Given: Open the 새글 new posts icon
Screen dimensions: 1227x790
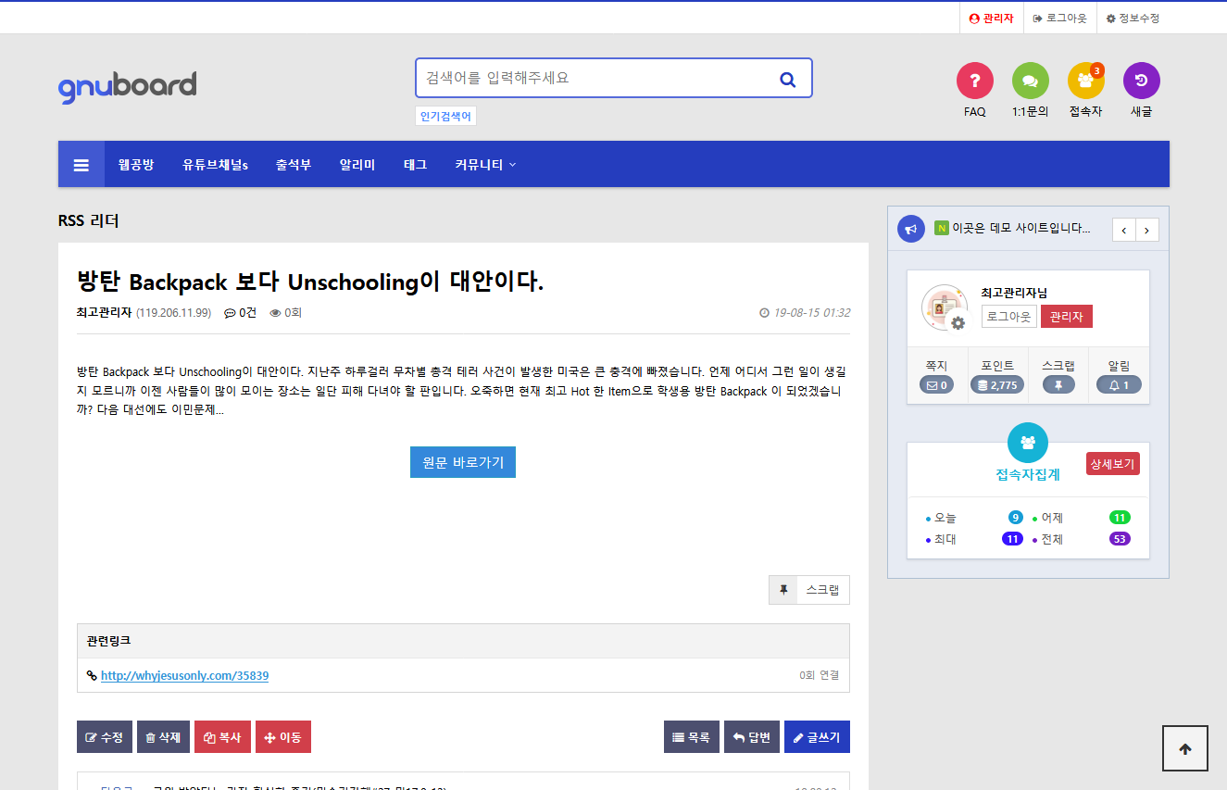Looking at the screenshot, I should pos(1141,81).
